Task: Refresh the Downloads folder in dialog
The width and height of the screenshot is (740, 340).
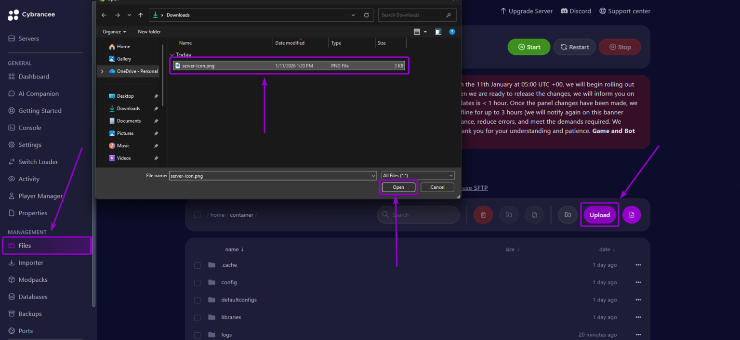Action: point(367,15)
